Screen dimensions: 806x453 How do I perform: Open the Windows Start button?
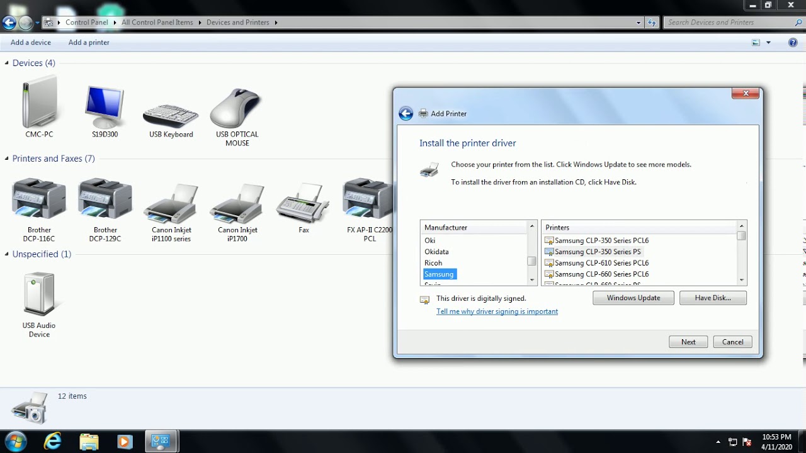[15, 441]
